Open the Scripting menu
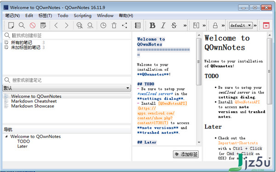Image resolution: width=276 pixels, height=172 pixels. [82, 16]
